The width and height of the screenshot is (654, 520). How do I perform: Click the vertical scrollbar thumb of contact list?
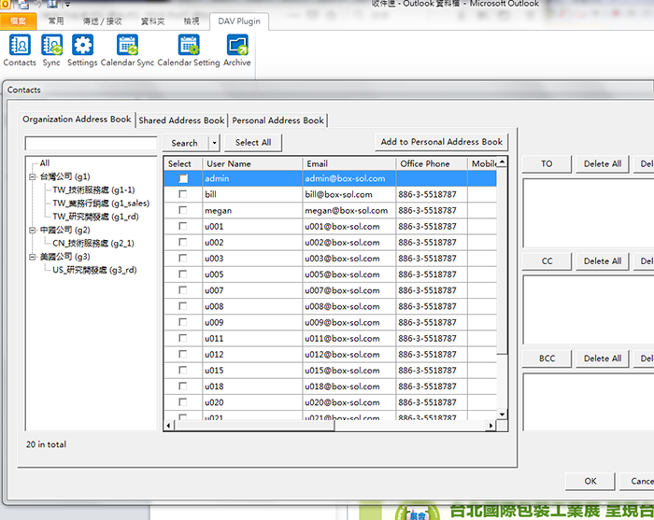pyautogui.click(x=503, y=260)
